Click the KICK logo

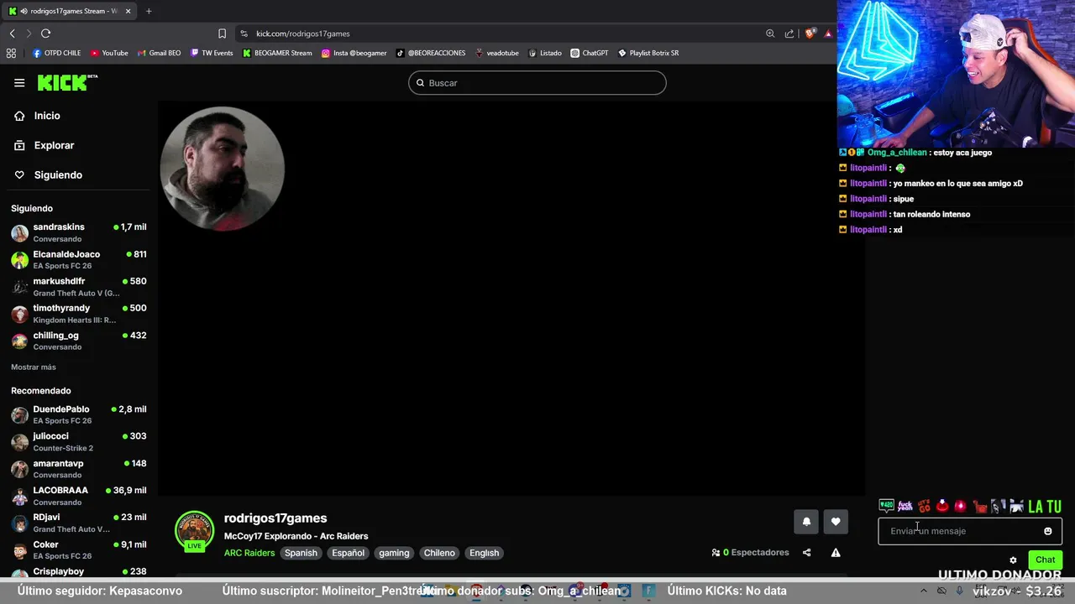tap(67, 82)
